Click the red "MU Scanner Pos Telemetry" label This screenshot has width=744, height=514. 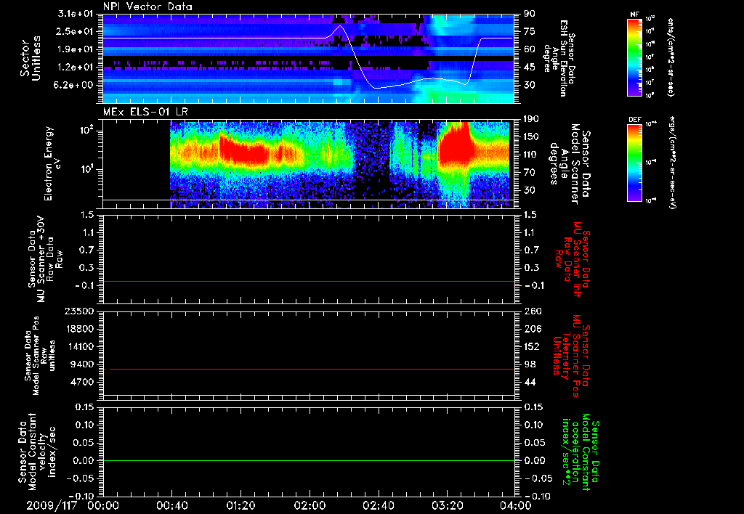click(x=571, y=355)
